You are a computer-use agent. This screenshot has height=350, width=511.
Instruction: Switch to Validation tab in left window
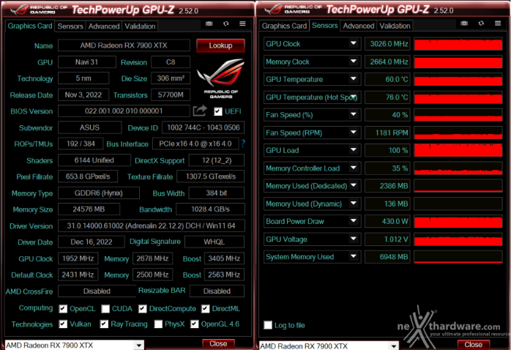click(140, 26)
